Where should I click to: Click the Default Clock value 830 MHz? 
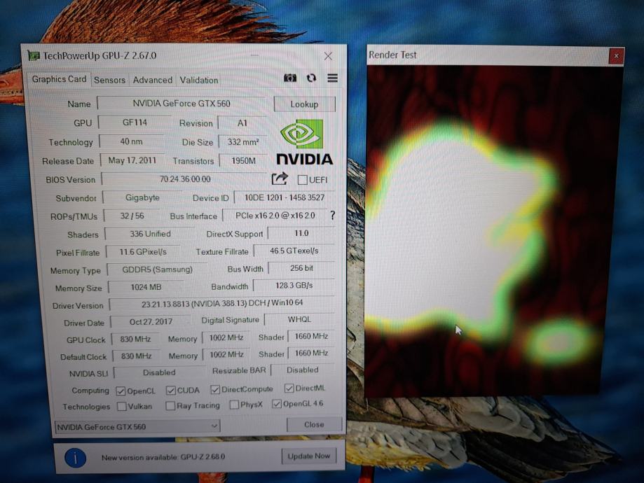click(x=136, y=356)
